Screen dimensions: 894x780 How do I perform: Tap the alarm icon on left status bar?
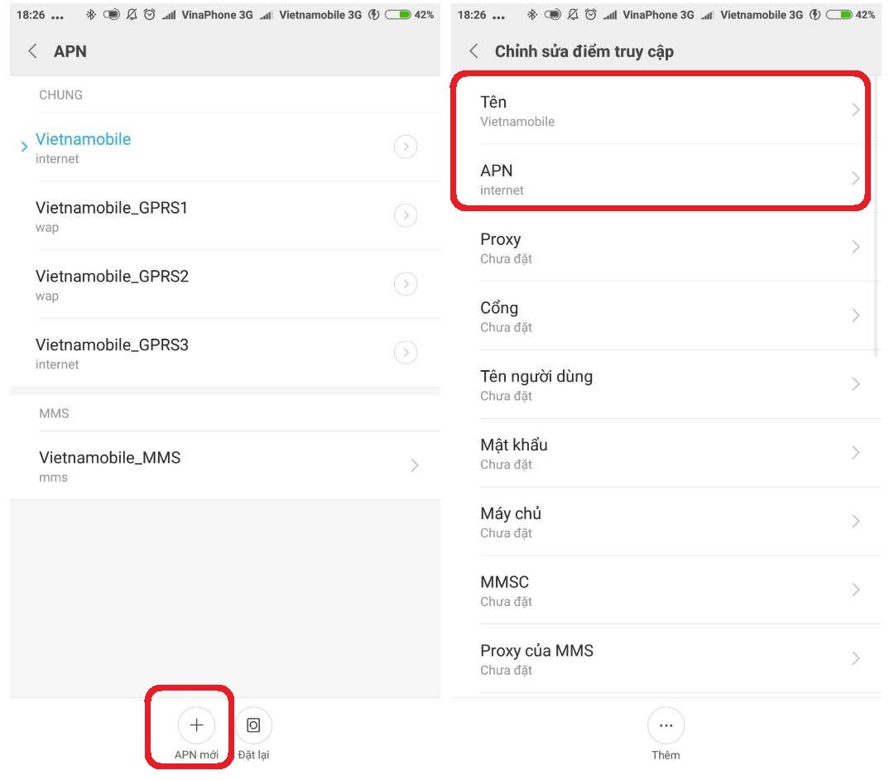click(x=149, y=15)
